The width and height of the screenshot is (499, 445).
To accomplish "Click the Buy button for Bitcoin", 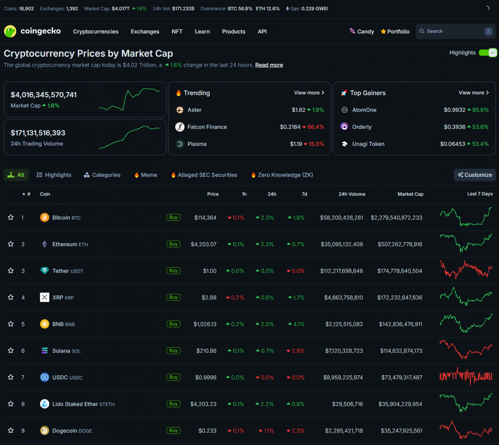I will (173, 217).
